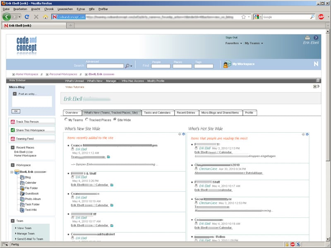
Task: Click the Teaming Feed icon
Action: click(x=13, y=138)
